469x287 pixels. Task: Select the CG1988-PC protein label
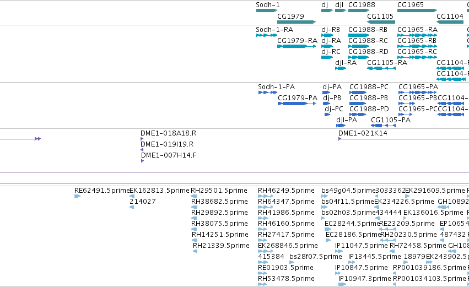pyautogui.click(x=369, y=87)
